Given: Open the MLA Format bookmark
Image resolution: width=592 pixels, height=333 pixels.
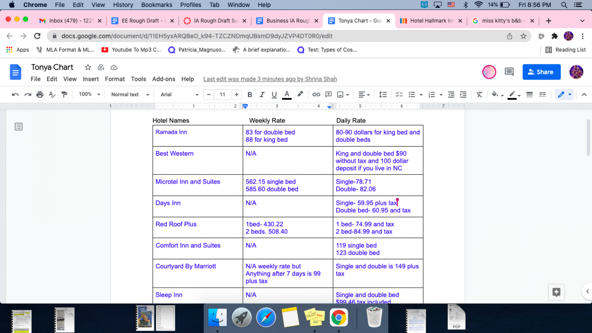Looking at the screenshot, I should (65, 50).
